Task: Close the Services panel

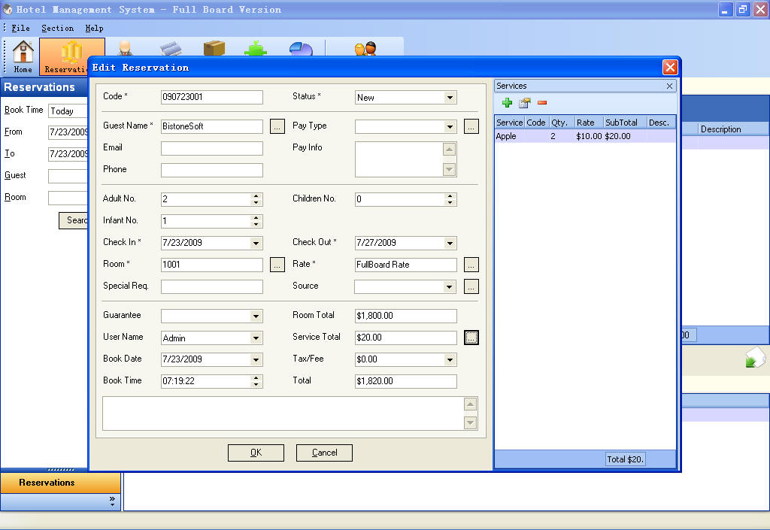Action: [669, 86]
